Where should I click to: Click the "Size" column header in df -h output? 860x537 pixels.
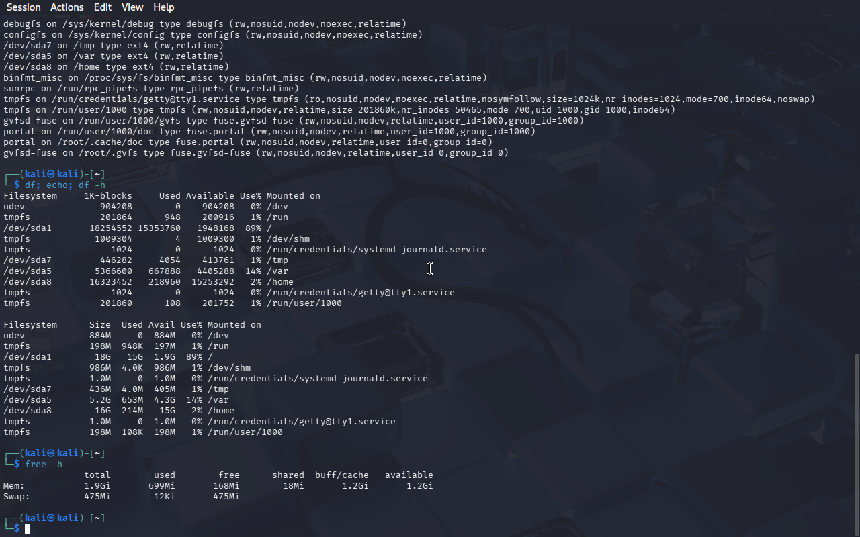(x=100, y=324)
